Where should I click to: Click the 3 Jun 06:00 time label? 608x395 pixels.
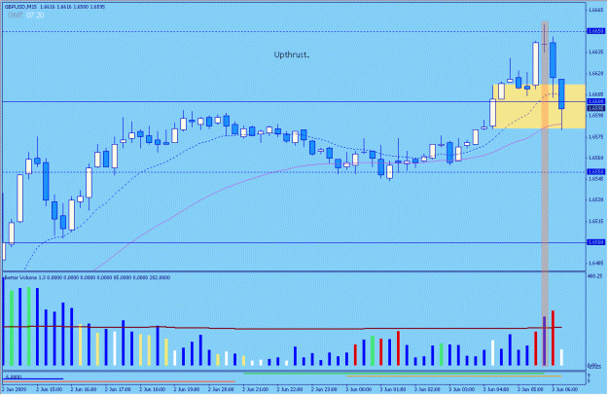pos(564,389)
